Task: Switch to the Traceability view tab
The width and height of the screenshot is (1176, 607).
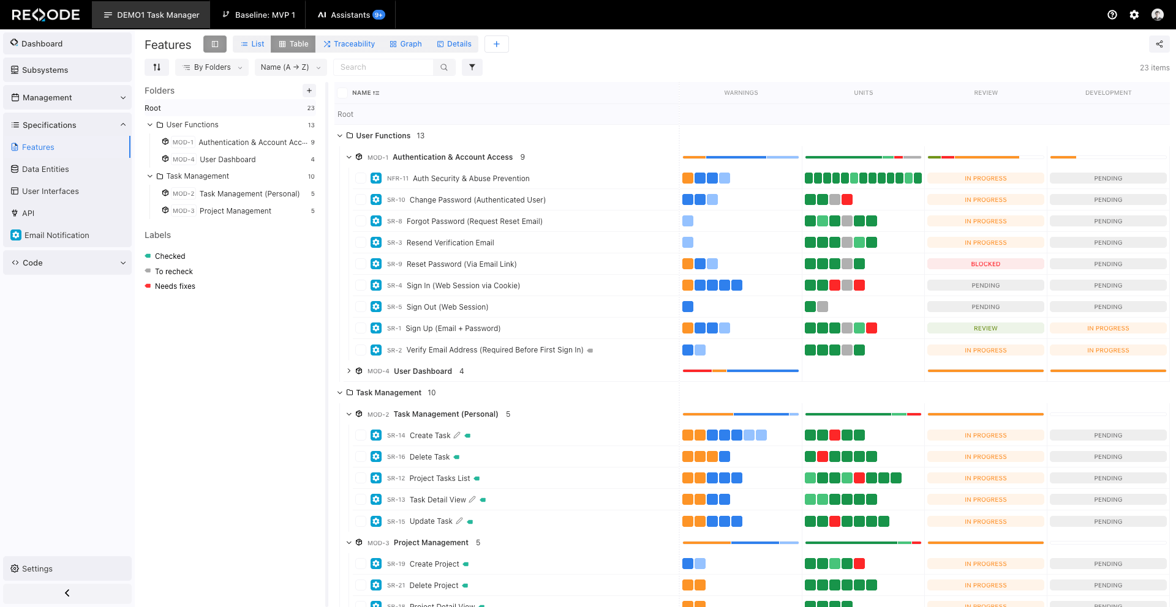Action: click(349, 44)
